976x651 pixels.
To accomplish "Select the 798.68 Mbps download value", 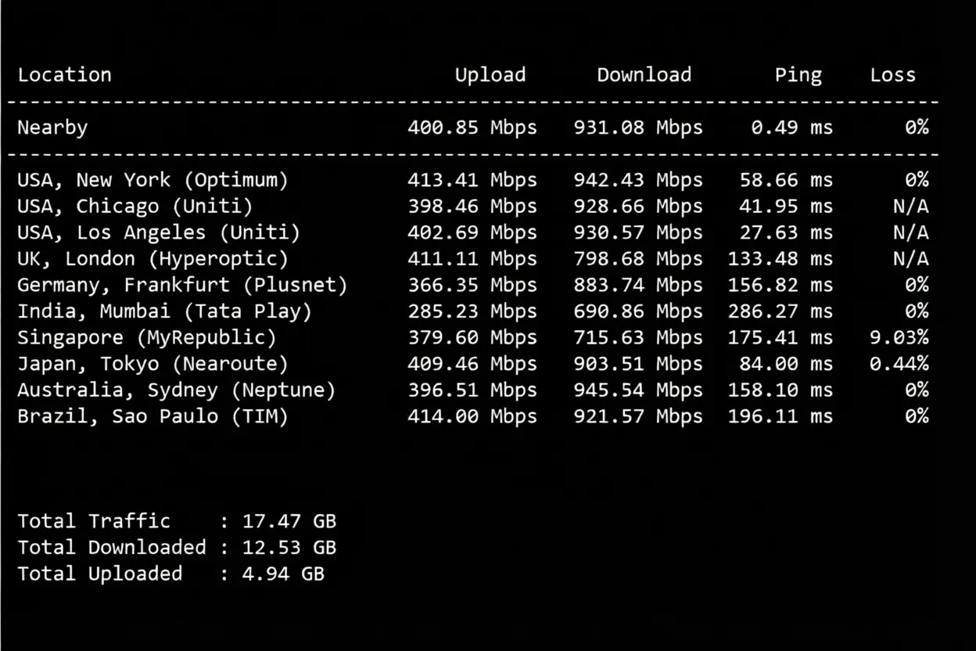I will click(x=638, y=259).
